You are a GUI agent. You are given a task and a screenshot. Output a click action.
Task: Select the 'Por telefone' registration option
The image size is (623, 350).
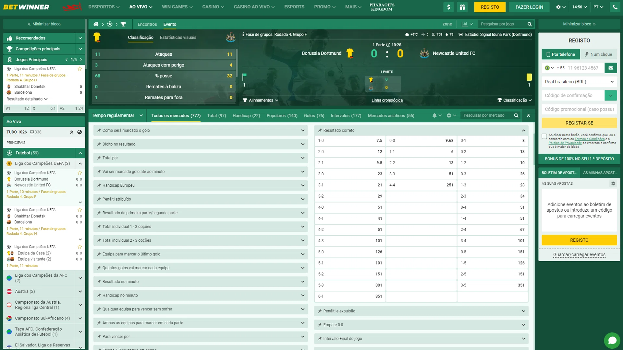tap(560, 54)
